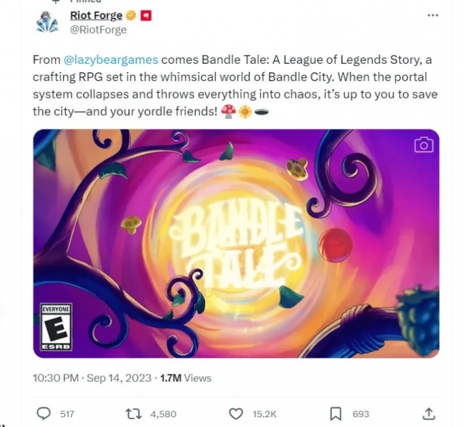This screenshot has height=427, width=464.
Task: Open the Bandle Tale image
Action: (236, 244)
